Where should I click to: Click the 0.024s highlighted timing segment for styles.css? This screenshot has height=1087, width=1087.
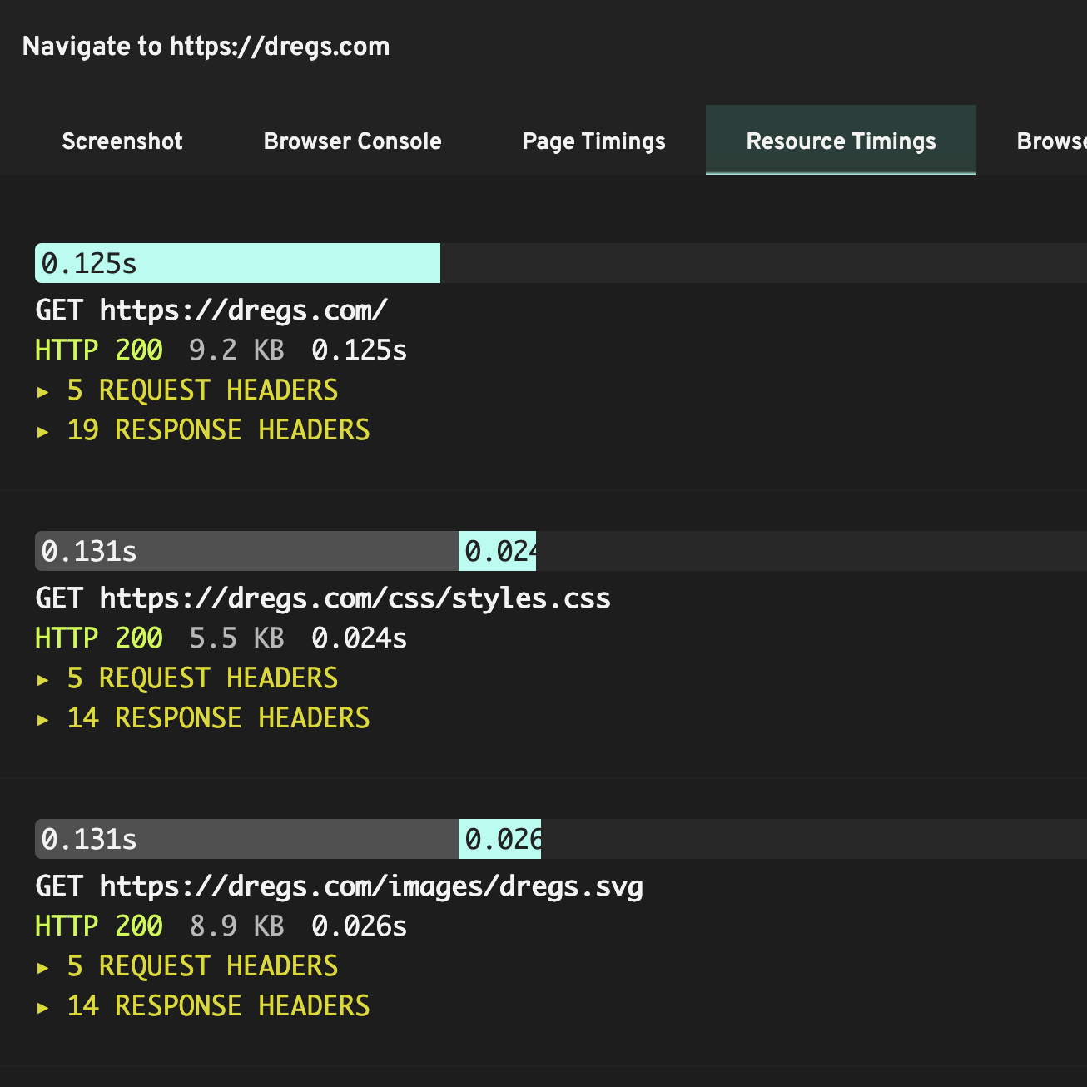(x=497, y=551)
